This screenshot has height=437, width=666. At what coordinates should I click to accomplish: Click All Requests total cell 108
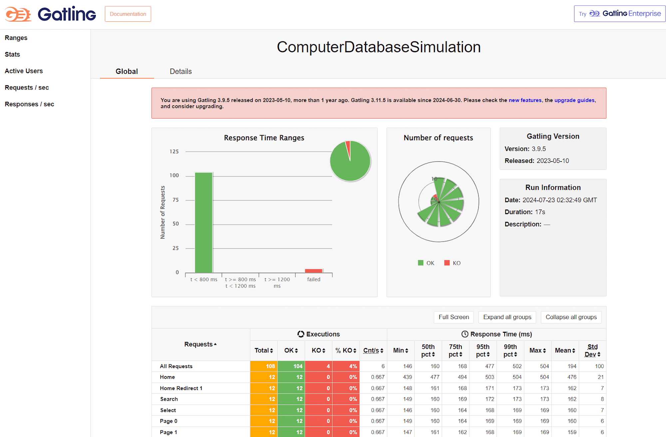264,366
